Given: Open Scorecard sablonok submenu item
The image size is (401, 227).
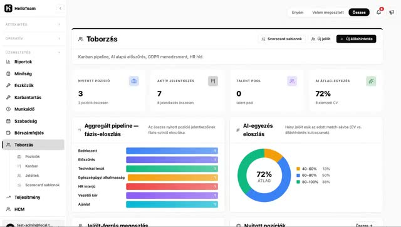Looking at the screenshot, I should tap(38, 185).
